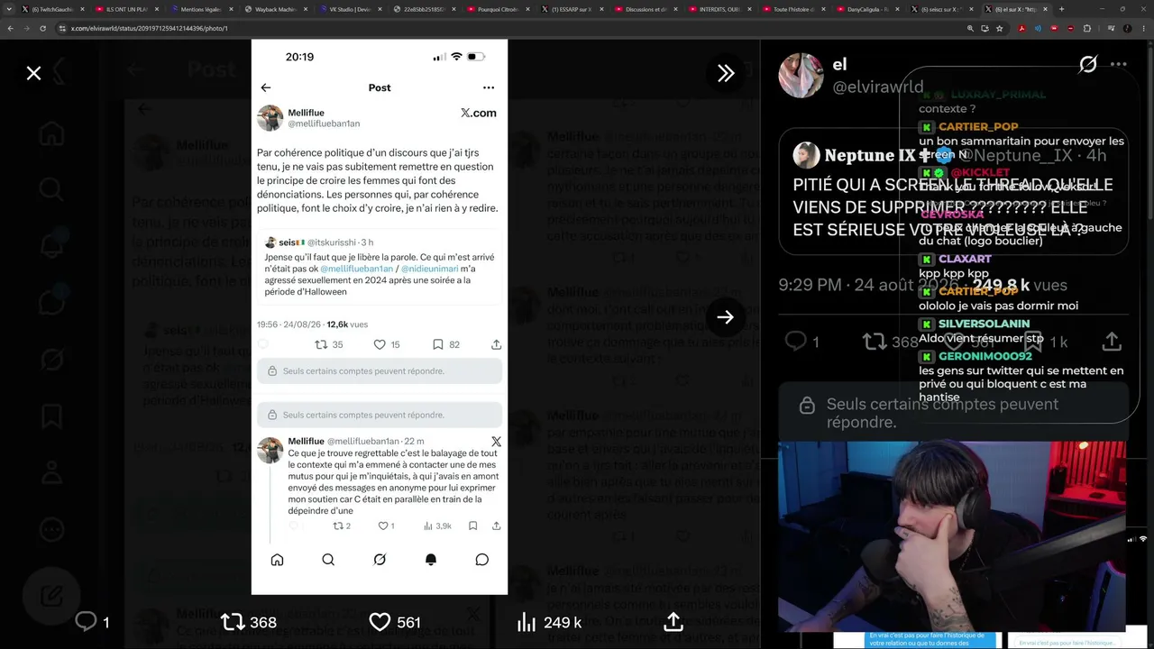Open Notifications bell in X sidebar
Image resolution: width=1154 pixels, height=649 pixels.
(x=51, y=245)
